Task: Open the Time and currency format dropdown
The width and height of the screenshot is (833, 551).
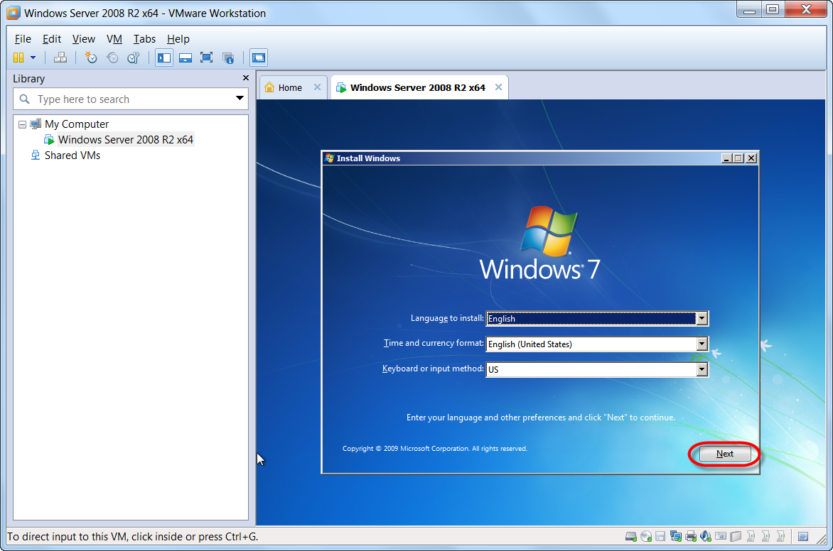Action: [x=702, y=344]
